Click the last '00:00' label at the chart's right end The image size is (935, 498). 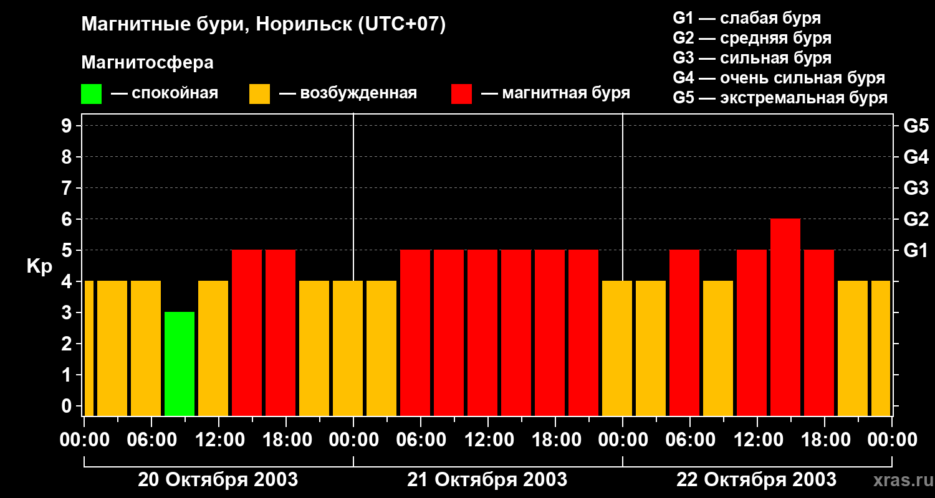[892, 439]
